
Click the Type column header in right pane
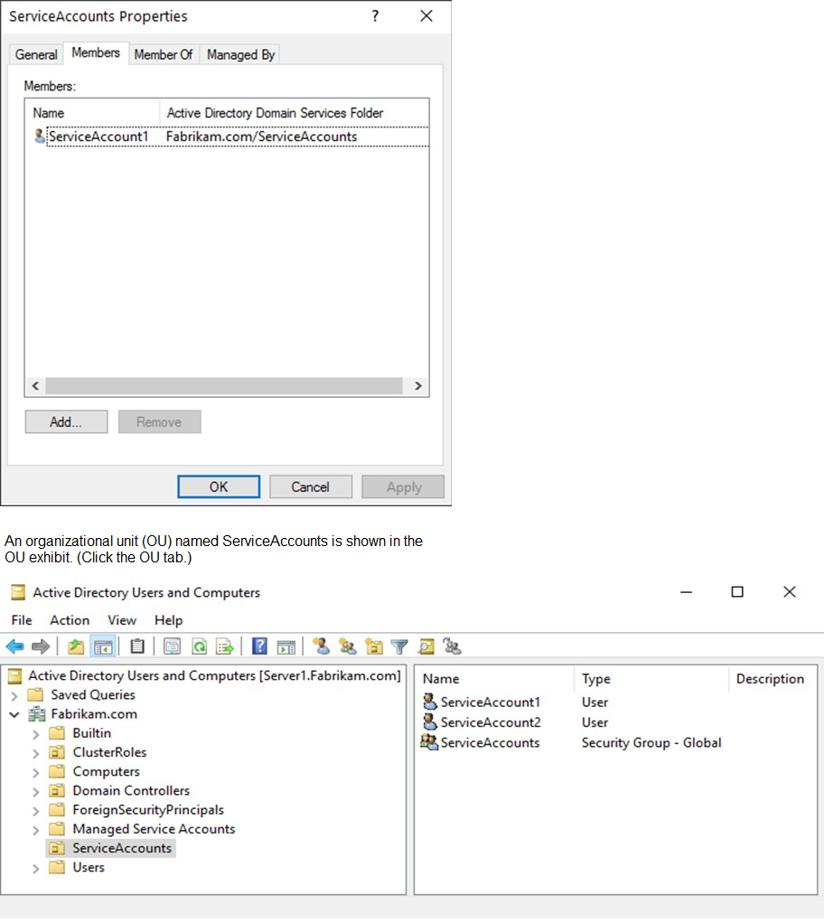[651, 679]
